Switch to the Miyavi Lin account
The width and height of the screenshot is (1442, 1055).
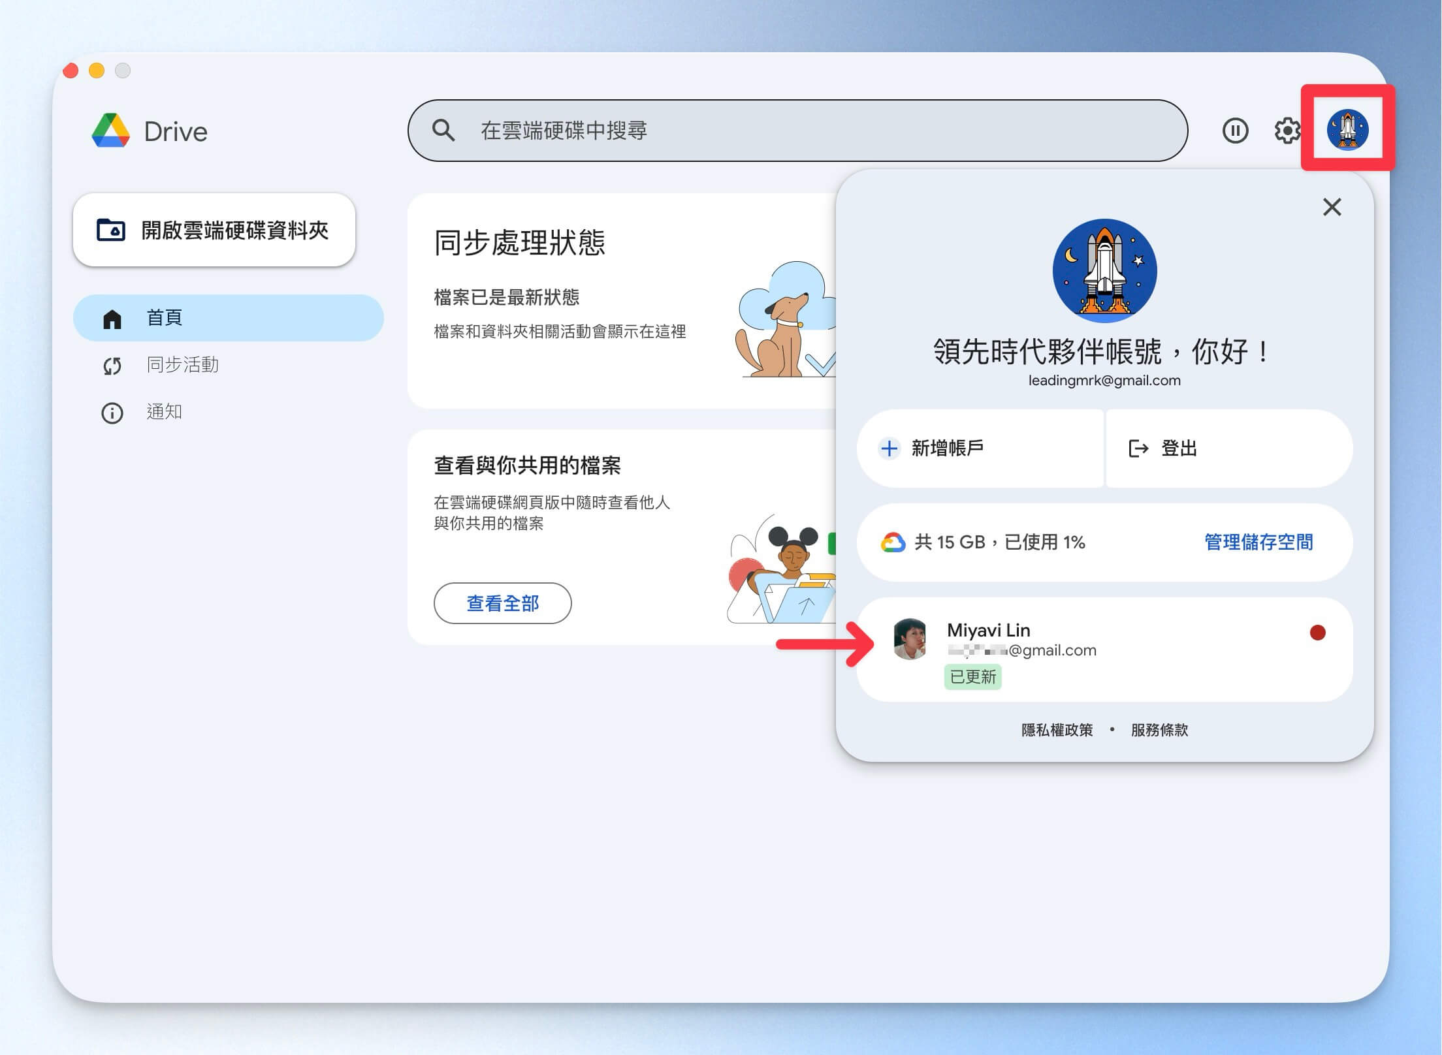[1104, 650]
